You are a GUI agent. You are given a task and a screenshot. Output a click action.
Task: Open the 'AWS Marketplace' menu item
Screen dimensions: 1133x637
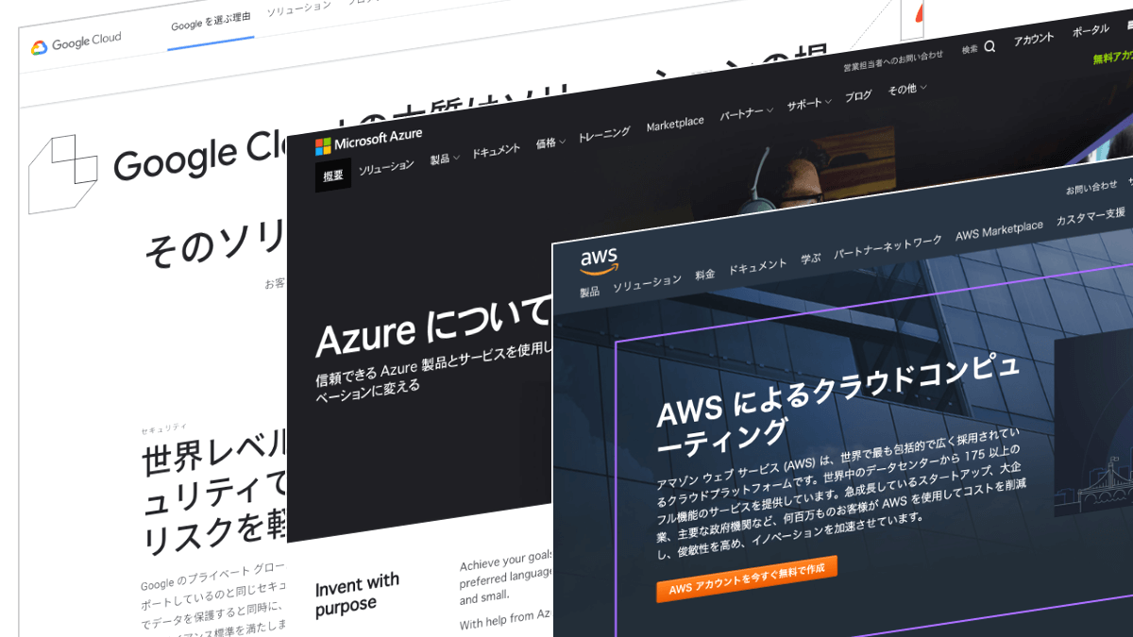[x=999, y=229]
